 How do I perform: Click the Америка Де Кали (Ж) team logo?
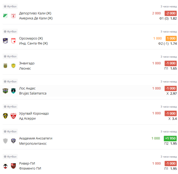point(13,16)
